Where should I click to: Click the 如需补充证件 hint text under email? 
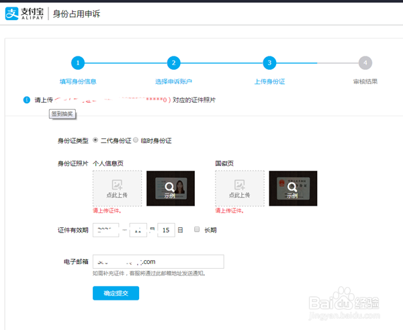[149, 274]
